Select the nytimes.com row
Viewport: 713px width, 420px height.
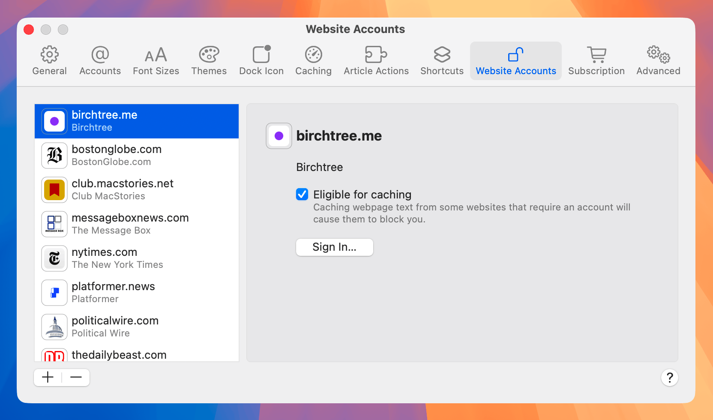coord(137,258)
